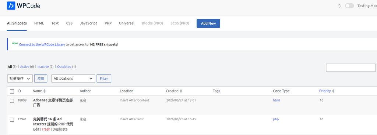Filter by Outdated (1) snippets
377x135 pixels.
[x=66, y=66]
